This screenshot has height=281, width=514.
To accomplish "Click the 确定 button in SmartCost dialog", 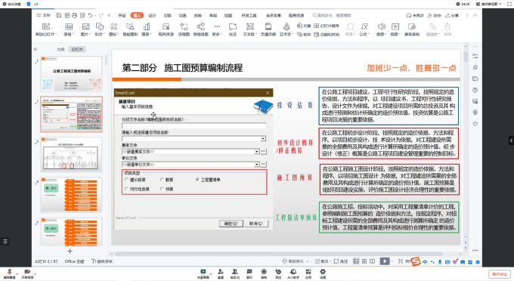I will [231, 224].
